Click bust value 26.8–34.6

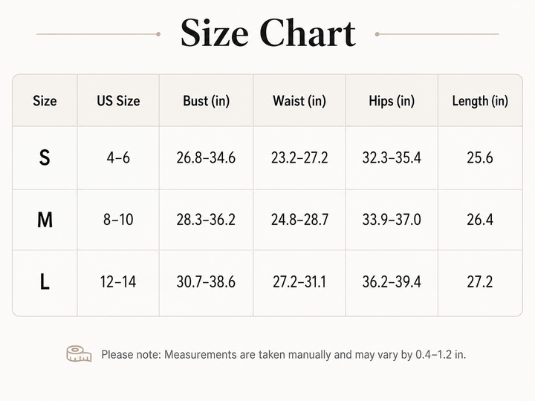pos(206,158)
